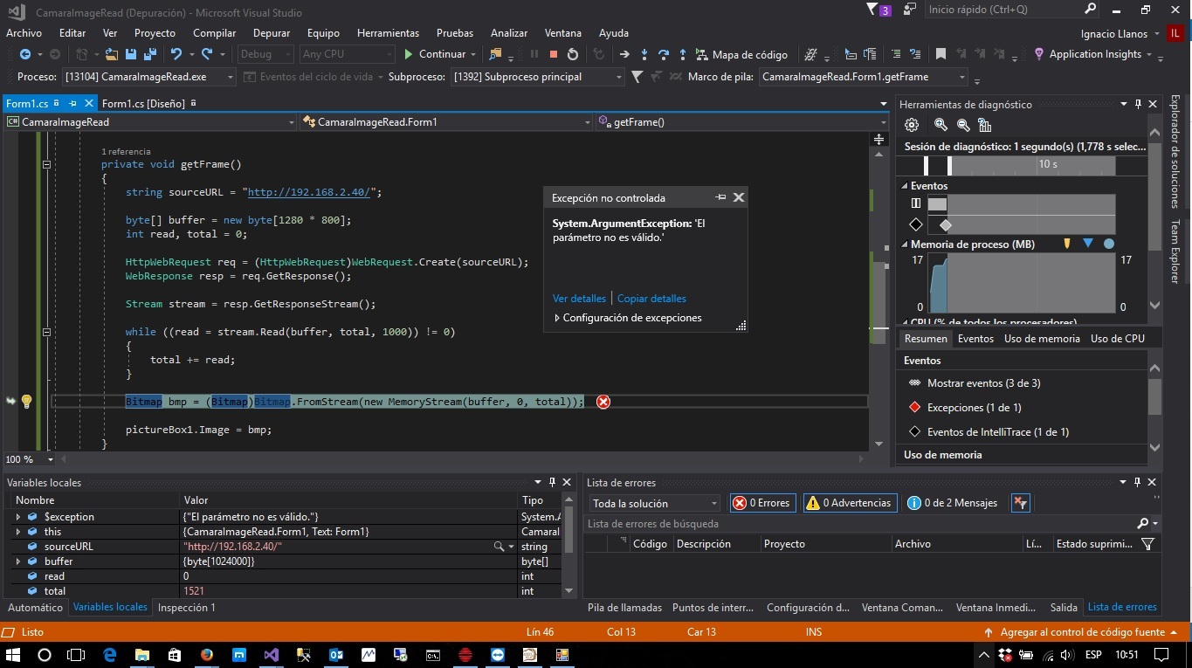Collapse Memoria de proceso section
This screenshot has height=668, width=1192.
[x=905, y=244]
